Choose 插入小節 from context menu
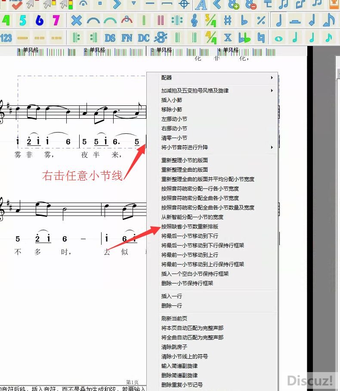340x391 pixels. pyautogui.click(x=172, y=100)
